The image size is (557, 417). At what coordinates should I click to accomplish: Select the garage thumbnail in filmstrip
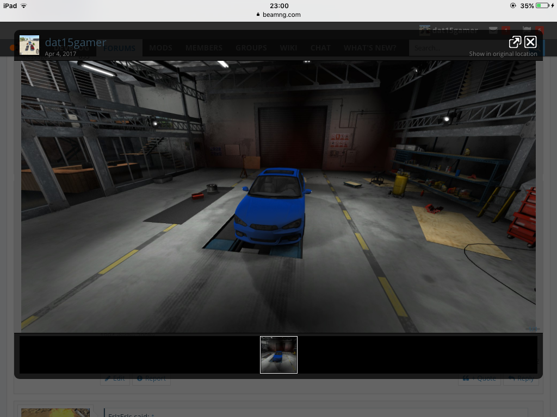[278, 355]
